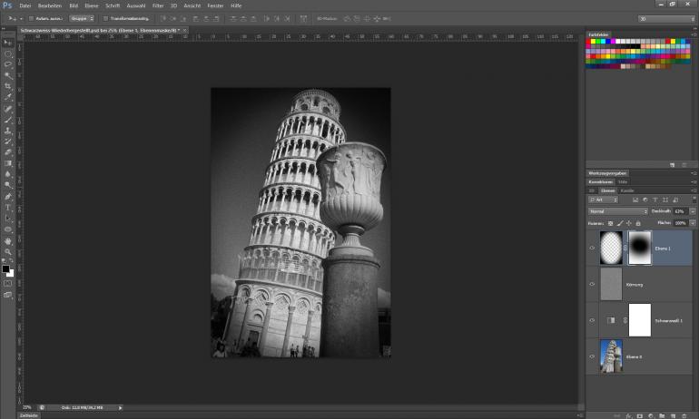The width and height of the screenshot is (699, 419).
Task: Open the Bearbeiten menu
Action: pos(50,5)
